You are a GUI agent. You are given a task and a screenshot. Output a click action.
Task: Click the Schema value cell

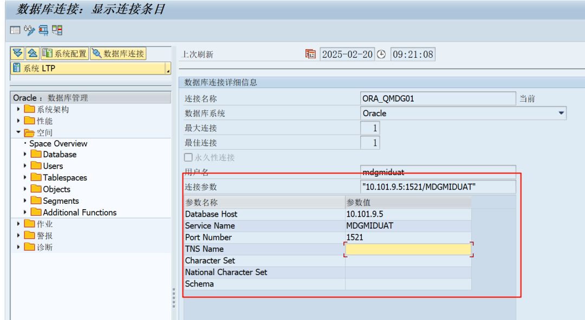tap(408, 284)
